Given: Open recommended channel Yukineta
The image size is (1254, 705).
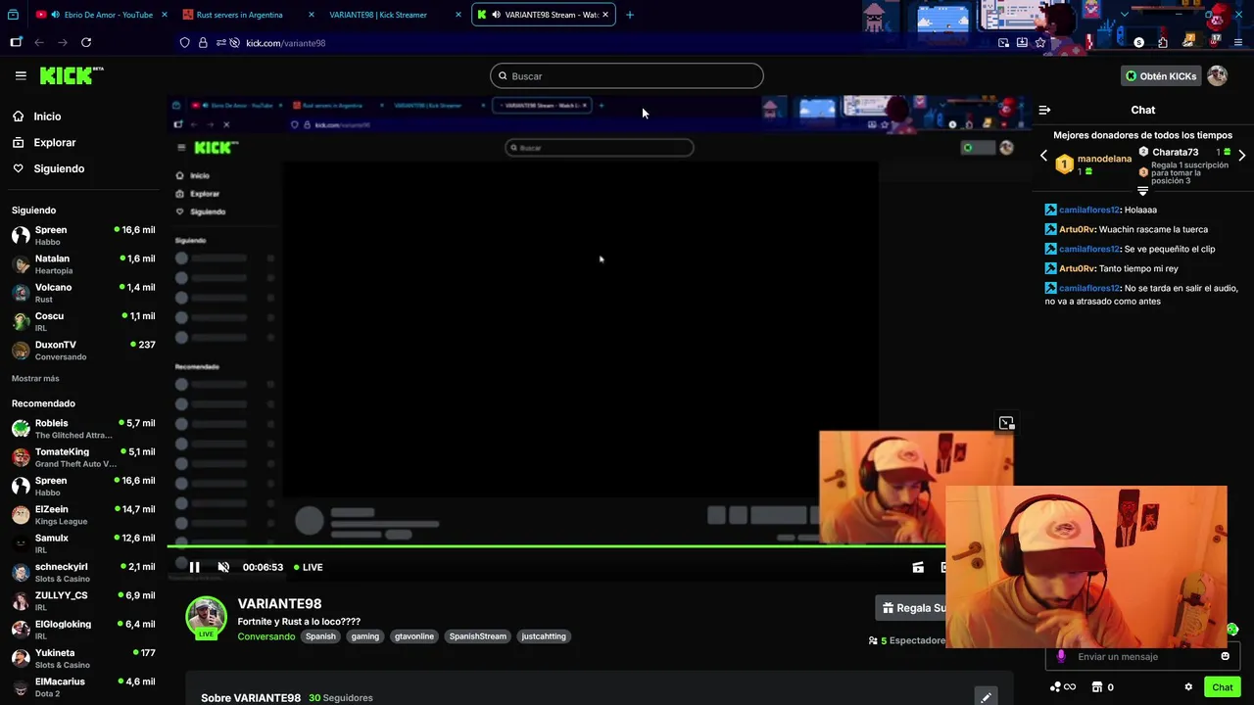Looking at the screenshot, I should coord(83,658).
